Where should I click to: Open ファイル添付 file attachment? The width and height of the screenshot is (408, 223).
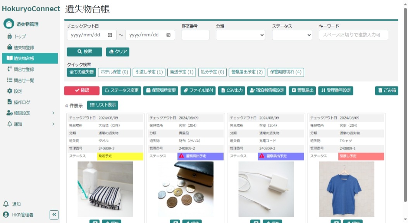pyautogui.click(x=198, y=90)
